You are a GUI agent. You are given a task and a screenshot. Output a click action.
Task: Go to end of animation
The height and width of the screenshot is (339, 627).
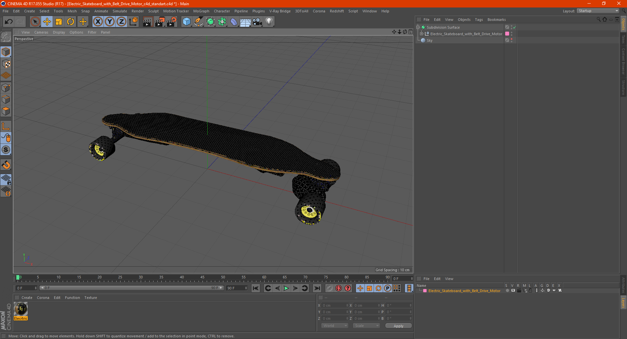pos(317,288)
